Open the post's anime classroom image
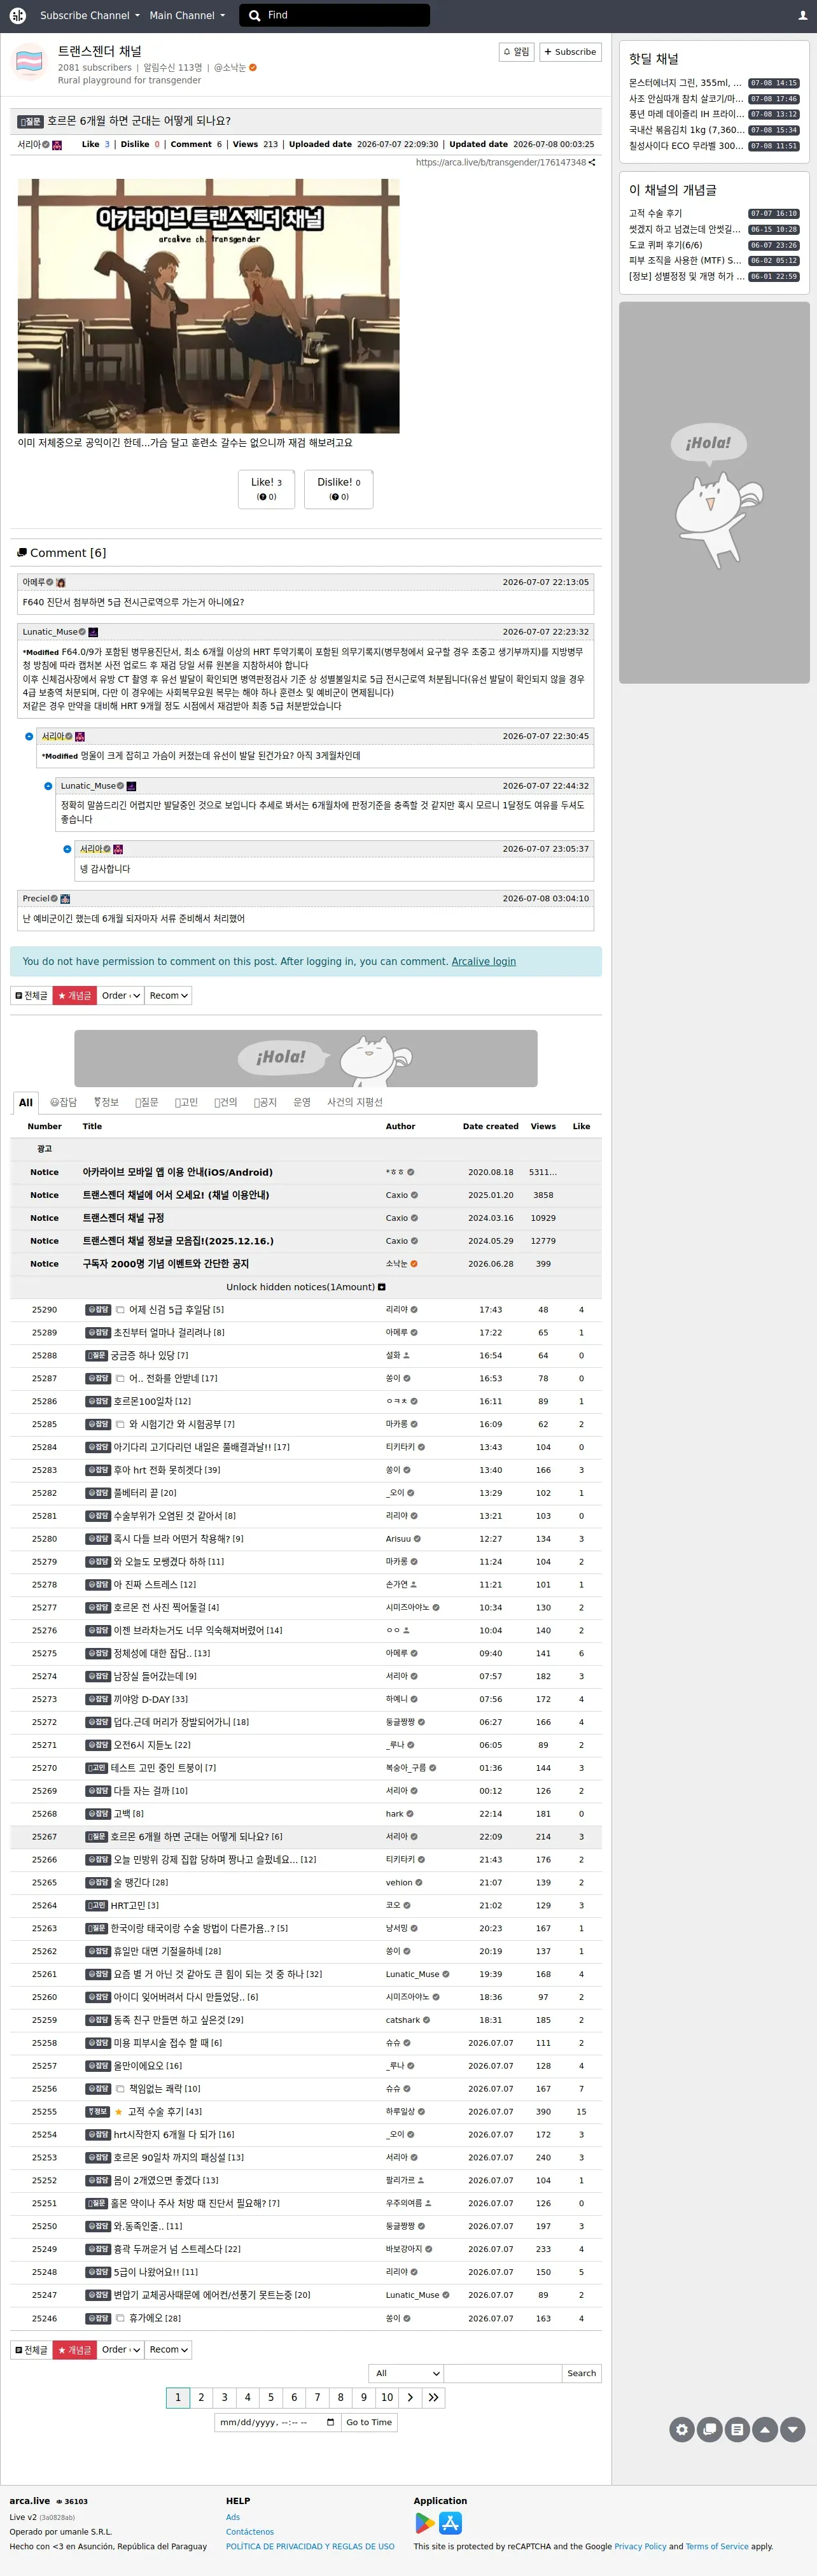Image resolution: width=817 pixels, height=2576 pixels. pyautogui.click(x=209, y=306)
